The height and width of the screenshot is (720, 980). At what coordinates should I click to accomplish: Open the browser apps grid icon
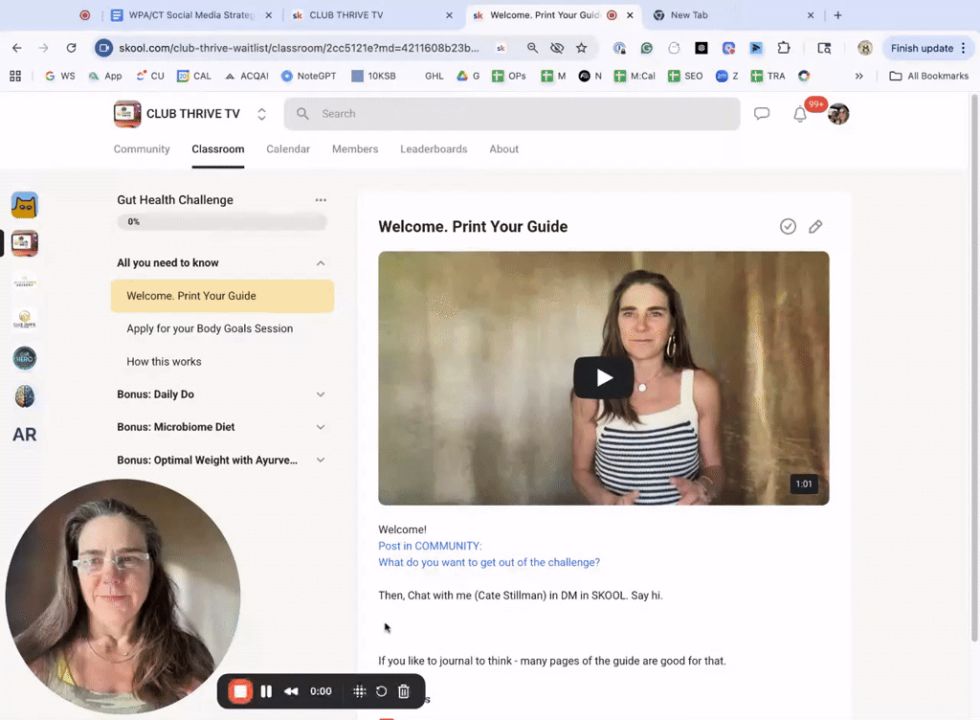(15, 76)
